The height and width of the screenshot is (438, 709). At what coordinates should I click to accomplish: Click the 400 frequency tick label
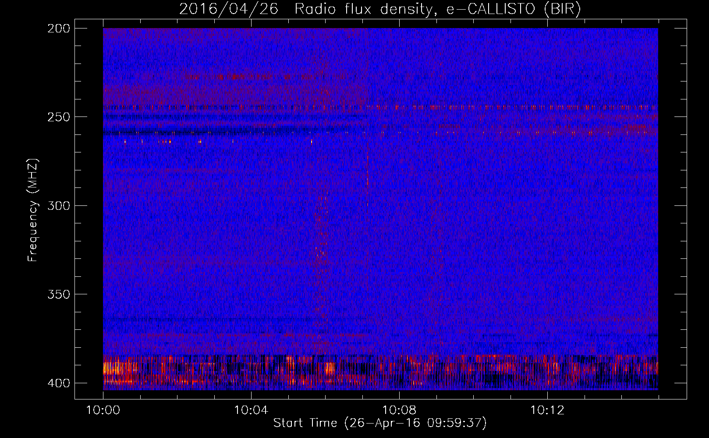[58, 383]
